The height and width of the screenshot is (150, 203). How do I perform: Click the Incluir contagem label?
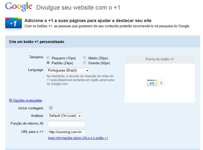tap(31, 108)
